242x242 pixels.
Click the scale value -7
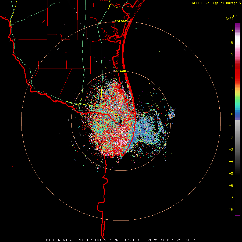tap(231, 197)
